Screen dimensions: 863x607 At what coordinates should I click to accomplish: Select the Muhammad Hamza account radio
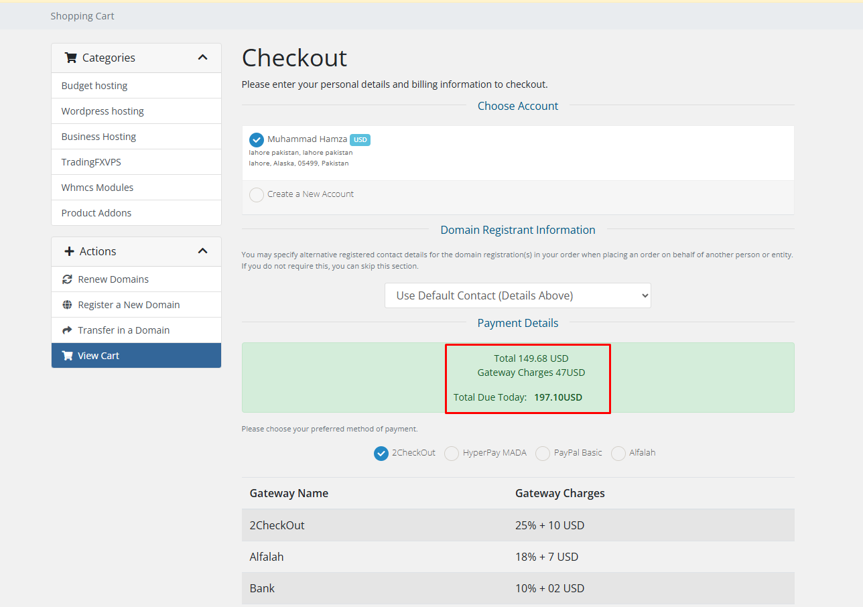pos(257,139)
